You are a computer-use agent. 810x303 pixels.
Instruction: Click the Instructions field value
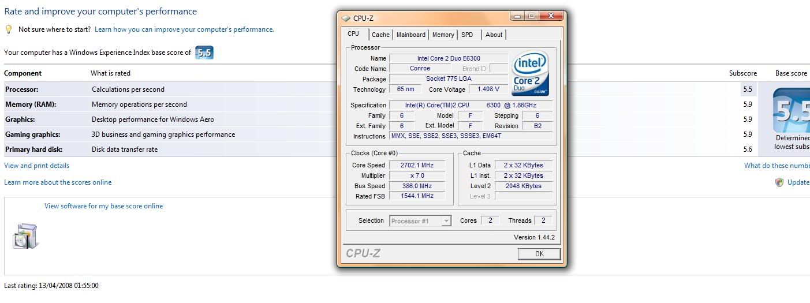[x=471, y=136]
